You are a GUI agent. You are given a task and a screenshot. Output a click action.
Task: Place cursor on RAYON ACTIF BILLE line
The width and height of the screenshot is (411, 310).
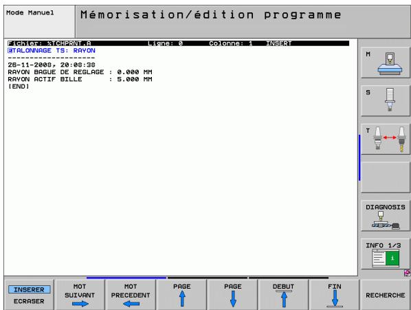coord(80,79)
